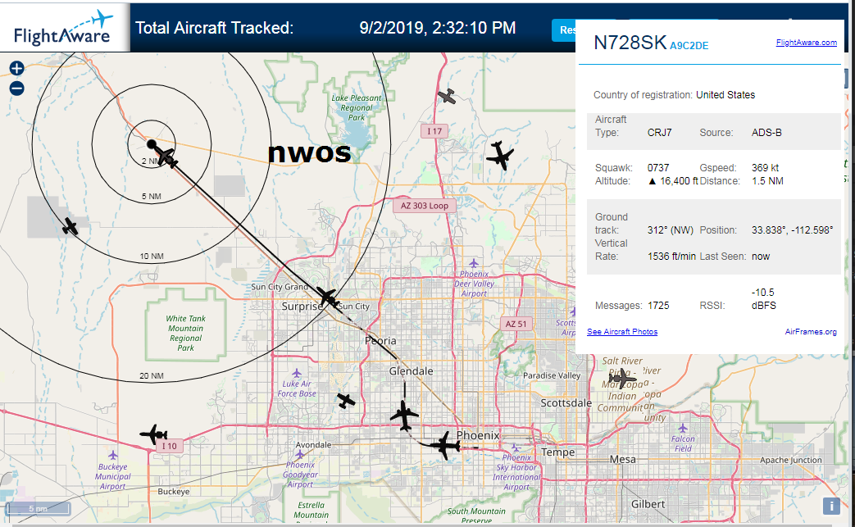Click the Source ADS-B value

click(766, 133)
